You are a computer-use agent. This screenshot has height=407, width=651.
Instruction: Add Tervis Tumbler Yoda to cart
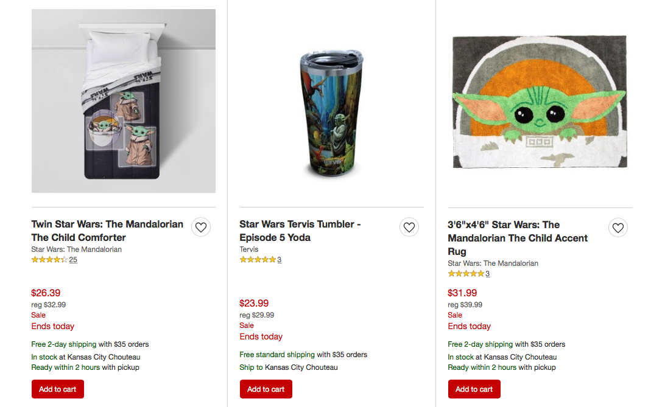266,389
